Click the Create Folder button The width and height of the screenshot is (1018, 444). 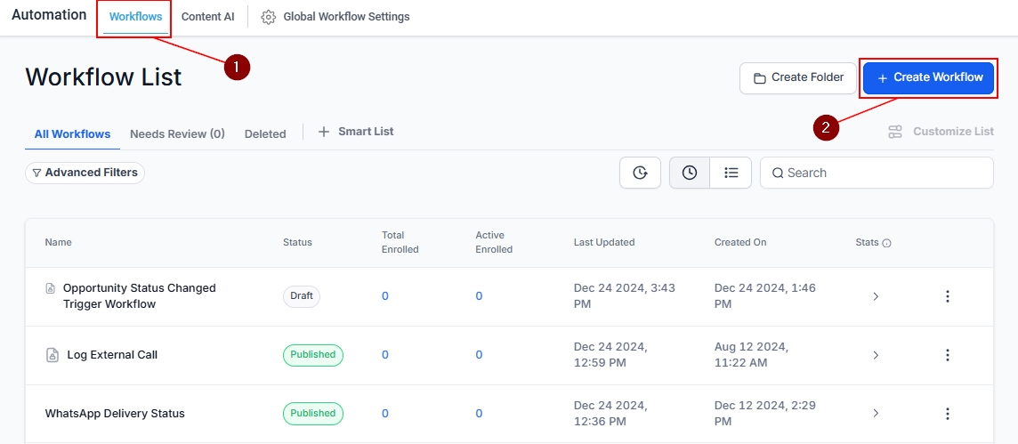[x=798, y=77]
